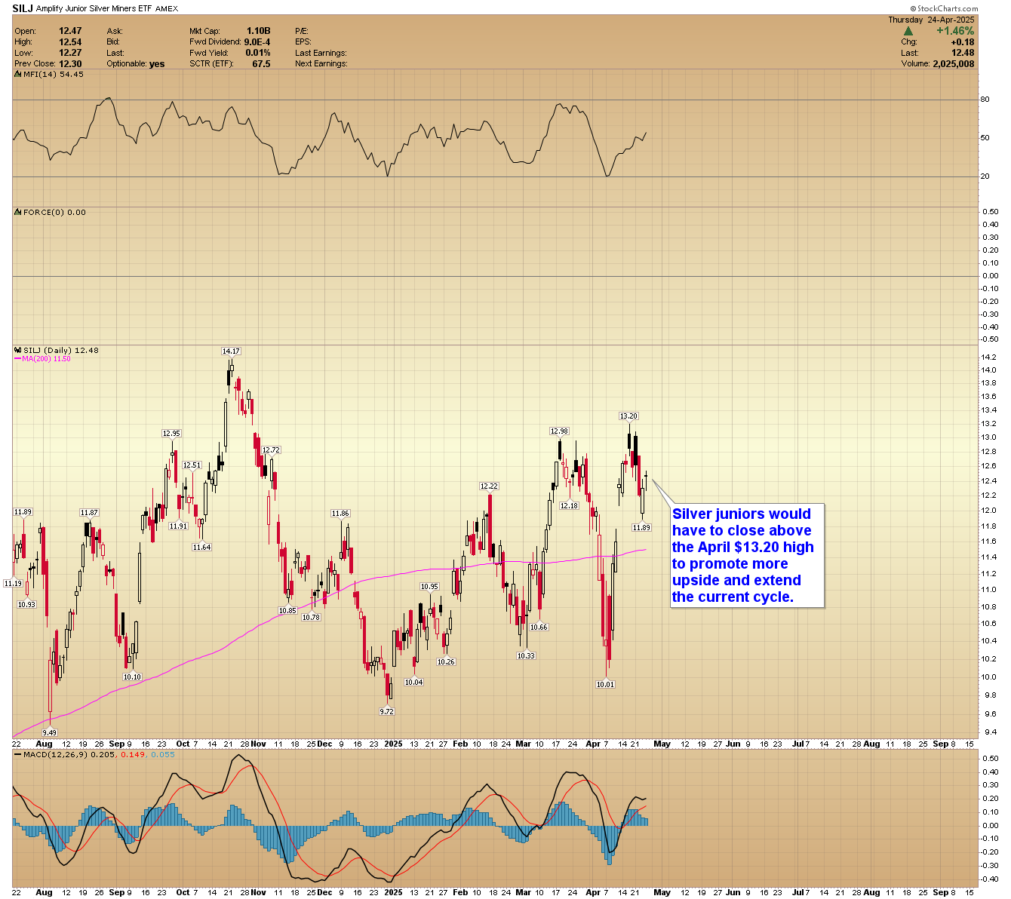Click the green up-triangle change indicator

pos(908,31)
